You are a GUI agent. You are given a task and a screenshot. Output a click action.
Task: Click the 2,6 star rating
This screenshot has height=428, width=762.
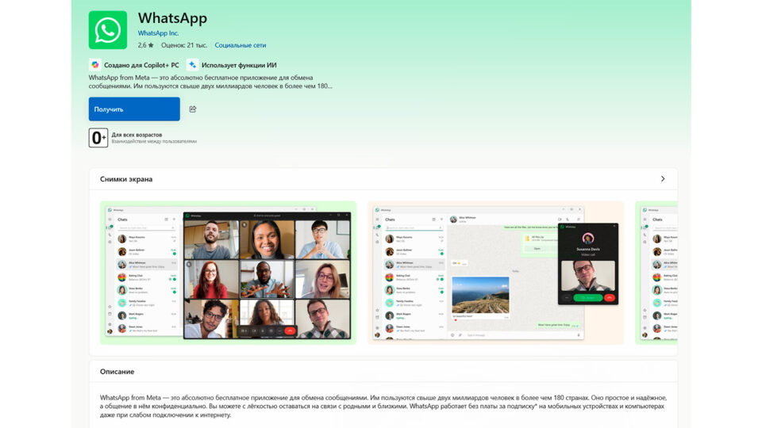click(x=145, y=45)
